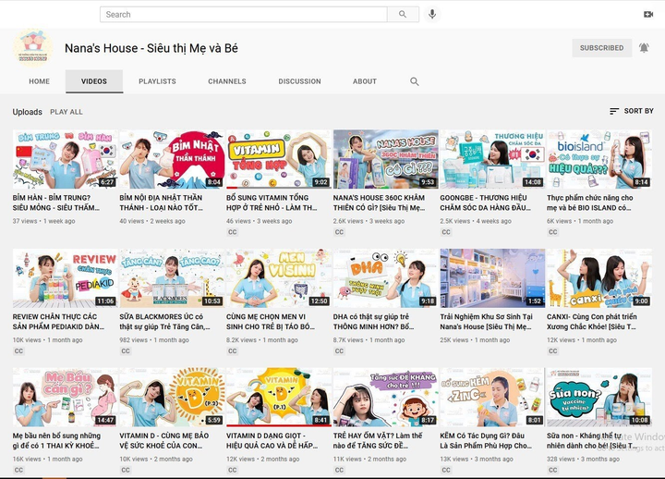The width and height of the screenshot is (665, 479).
Task: Focus the Search input field
Action: [x=244, y=15]
